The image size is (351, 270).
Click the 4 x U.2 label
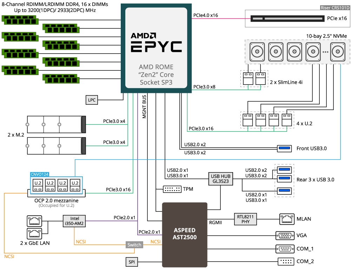[304, 123]
